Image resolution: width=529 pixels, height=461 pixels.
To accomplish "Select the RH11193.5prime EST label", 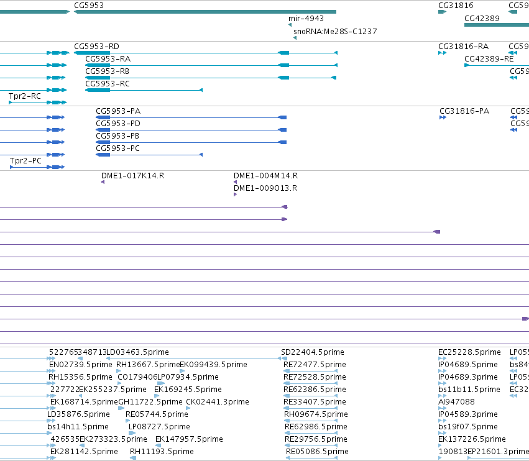I will (x=162, y=452).
